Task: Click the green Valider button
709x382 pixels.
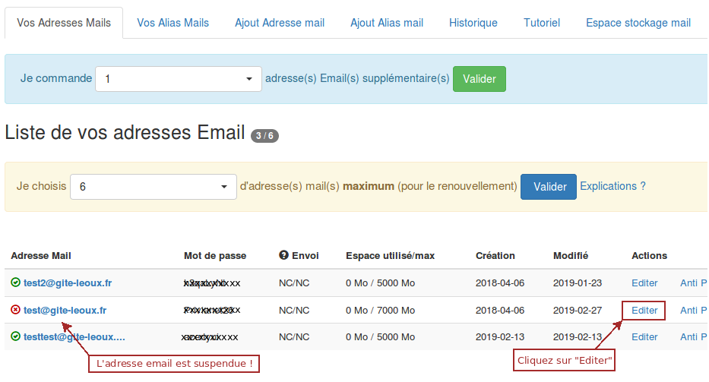Action: click(x=480, y=79)
